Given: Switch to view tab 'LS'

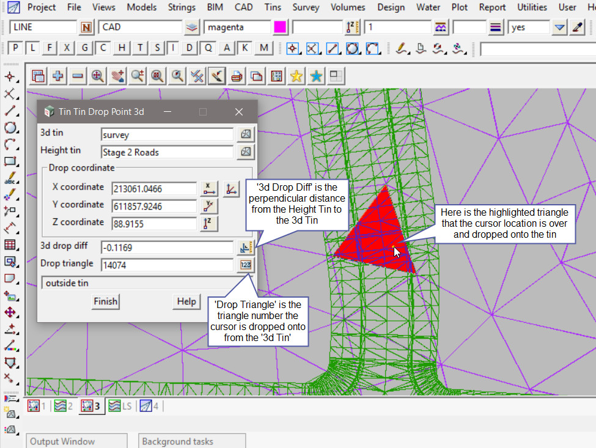Looking at the screenshot, I should coord(120,406).
